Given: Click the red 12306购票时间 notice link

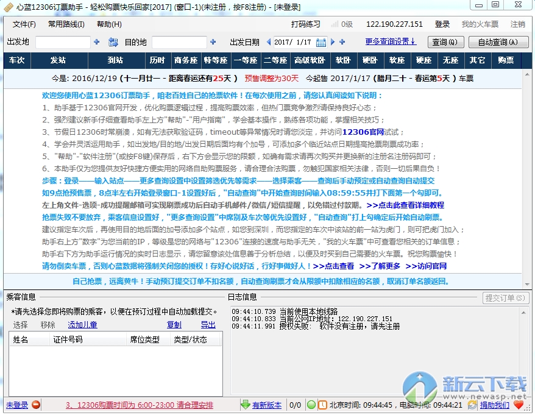Looking at the screenshot, I should point(139,405).
